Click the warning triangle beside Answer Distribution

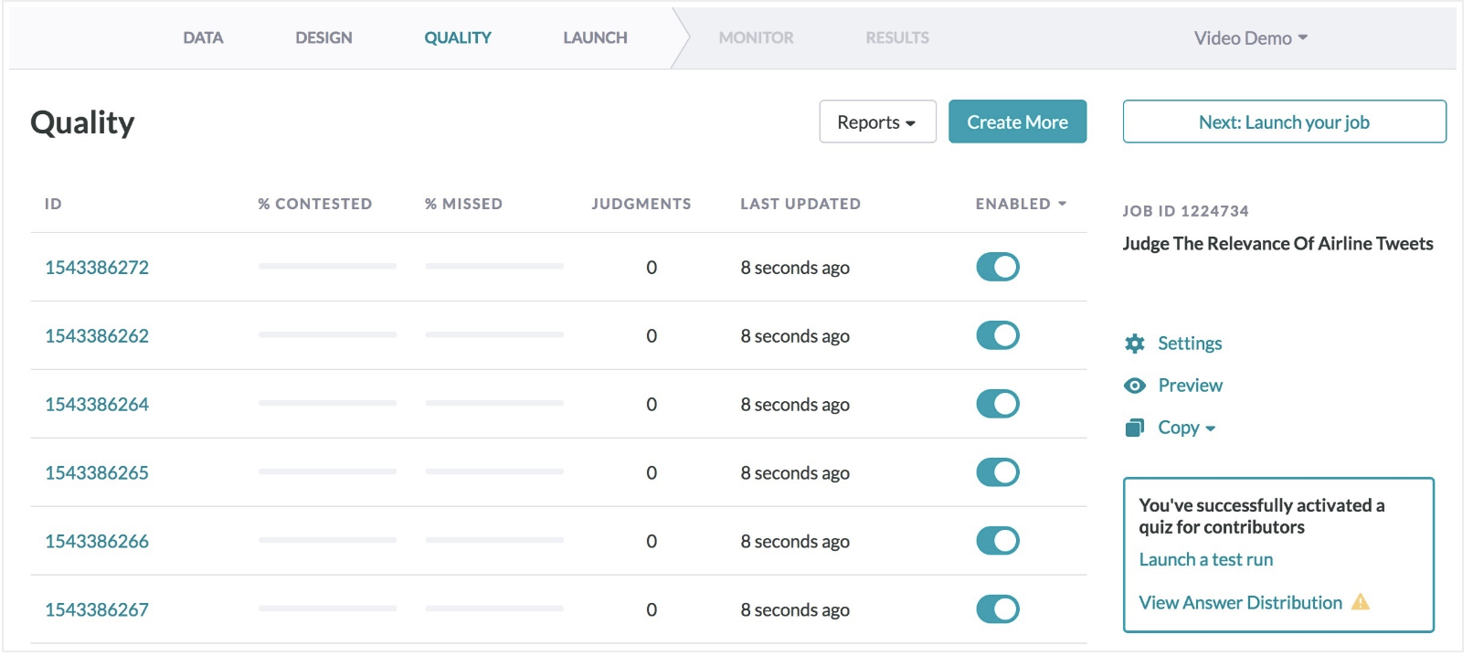point(1360,602)
